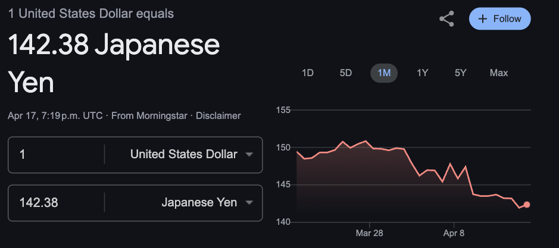Show the Max history range
The height and width of the screenshot is (248, 559).
pos(499,73)
